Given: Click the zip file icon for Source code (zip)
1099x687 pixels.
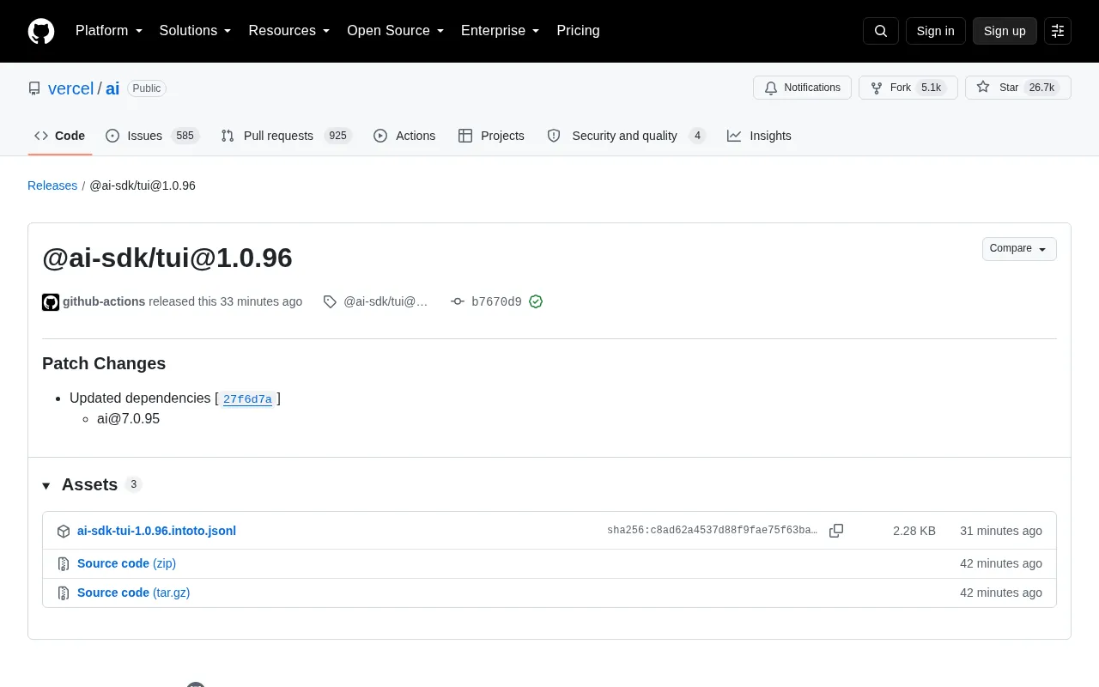Looking at the screenshot, I should 64,564.
